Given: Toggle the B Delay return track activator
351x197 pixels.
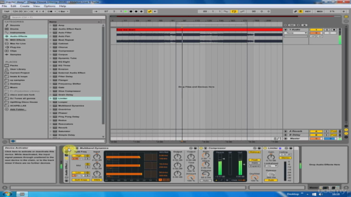Looking at the screenshot, I should (x=316, y=135).
